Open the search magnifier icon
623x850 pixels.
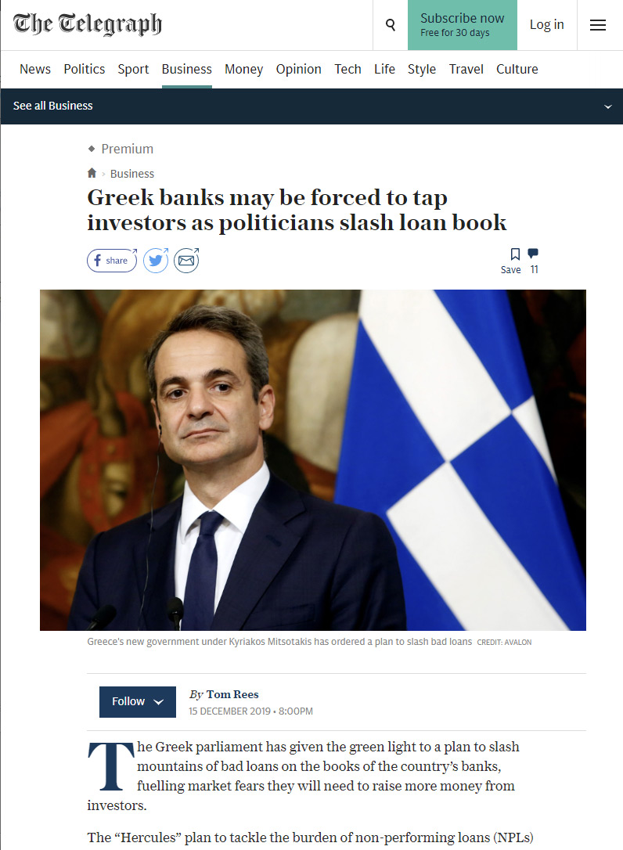tap(391, 25)
